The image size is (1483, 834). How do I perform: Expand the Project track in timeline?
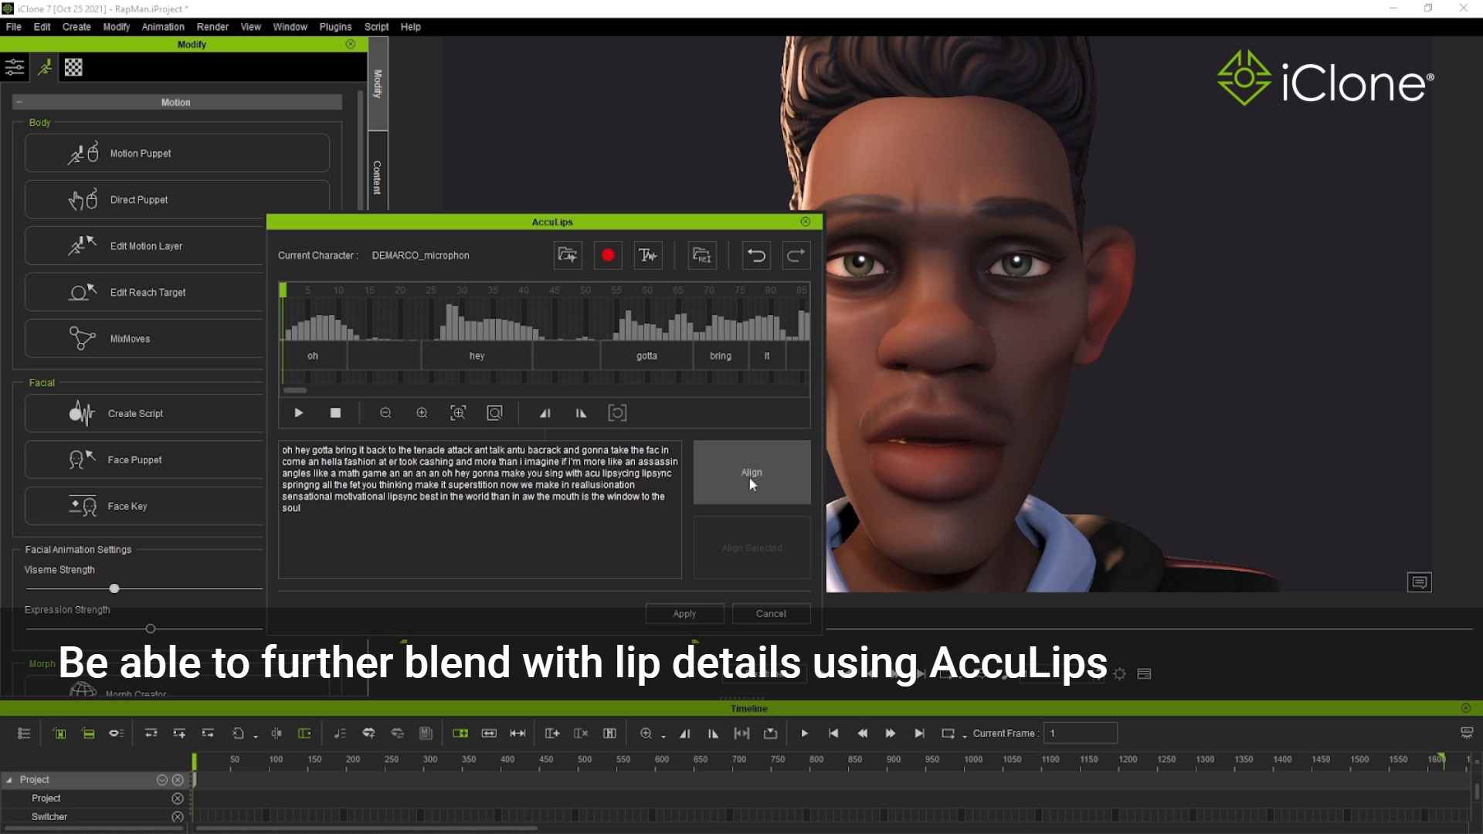pos(9,780)
